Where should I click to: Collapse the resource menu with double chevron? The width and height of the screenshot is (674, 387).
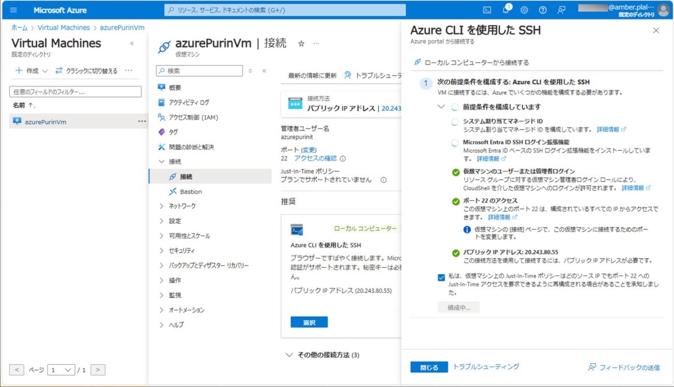[264, 70]
